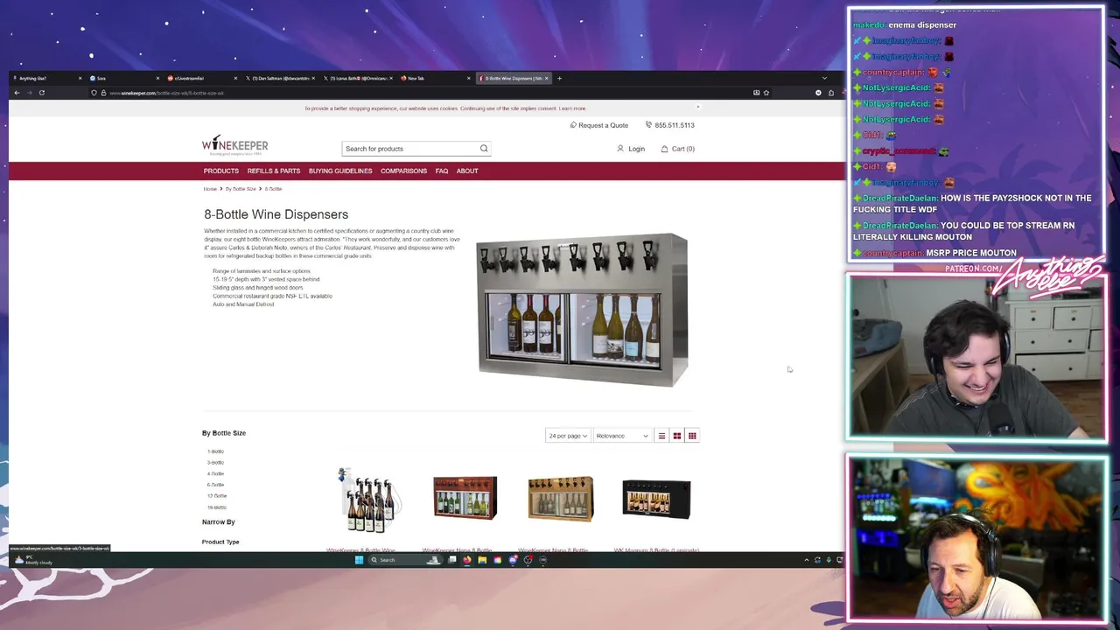Reload the page in the browser
The height and width of the screenshot is (630, 1120).
[x=41, y=93]
